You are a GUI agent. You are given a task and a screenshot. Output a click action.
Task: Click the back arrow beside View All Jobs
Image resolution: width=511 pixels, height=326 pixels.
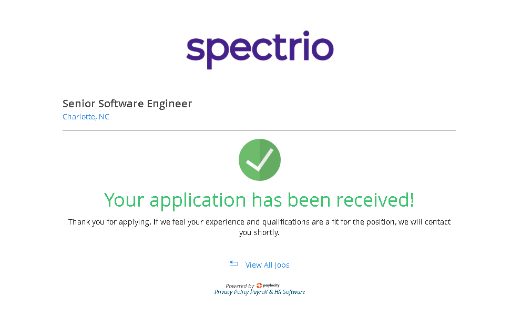point(234,264)
